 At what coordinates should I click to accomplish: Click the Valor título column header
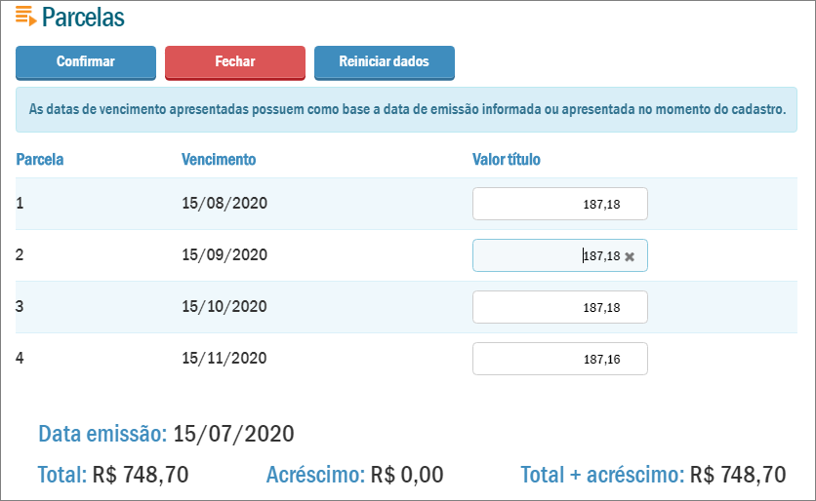coord(506,159)
